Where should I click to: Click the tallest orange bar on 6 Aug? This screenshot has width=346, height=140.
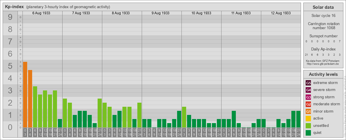click(25, 95)
